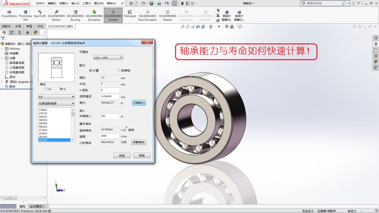Start the CircuitWorks add-in
379x213 pixels.
[9, 15]
